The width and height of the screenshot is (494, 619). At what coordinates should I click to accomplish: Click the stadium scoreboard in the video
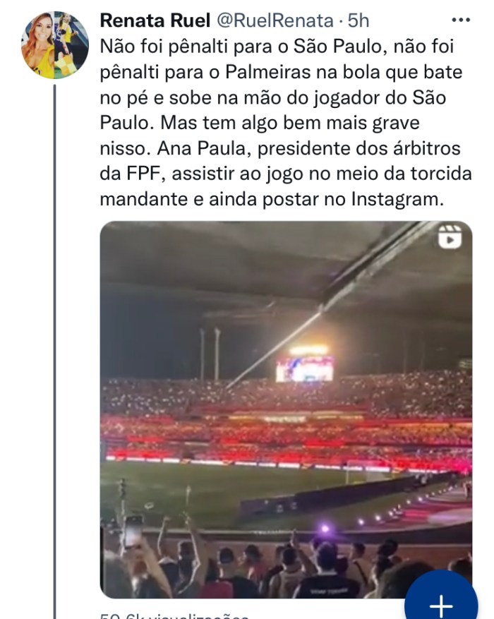pos(304,367)
